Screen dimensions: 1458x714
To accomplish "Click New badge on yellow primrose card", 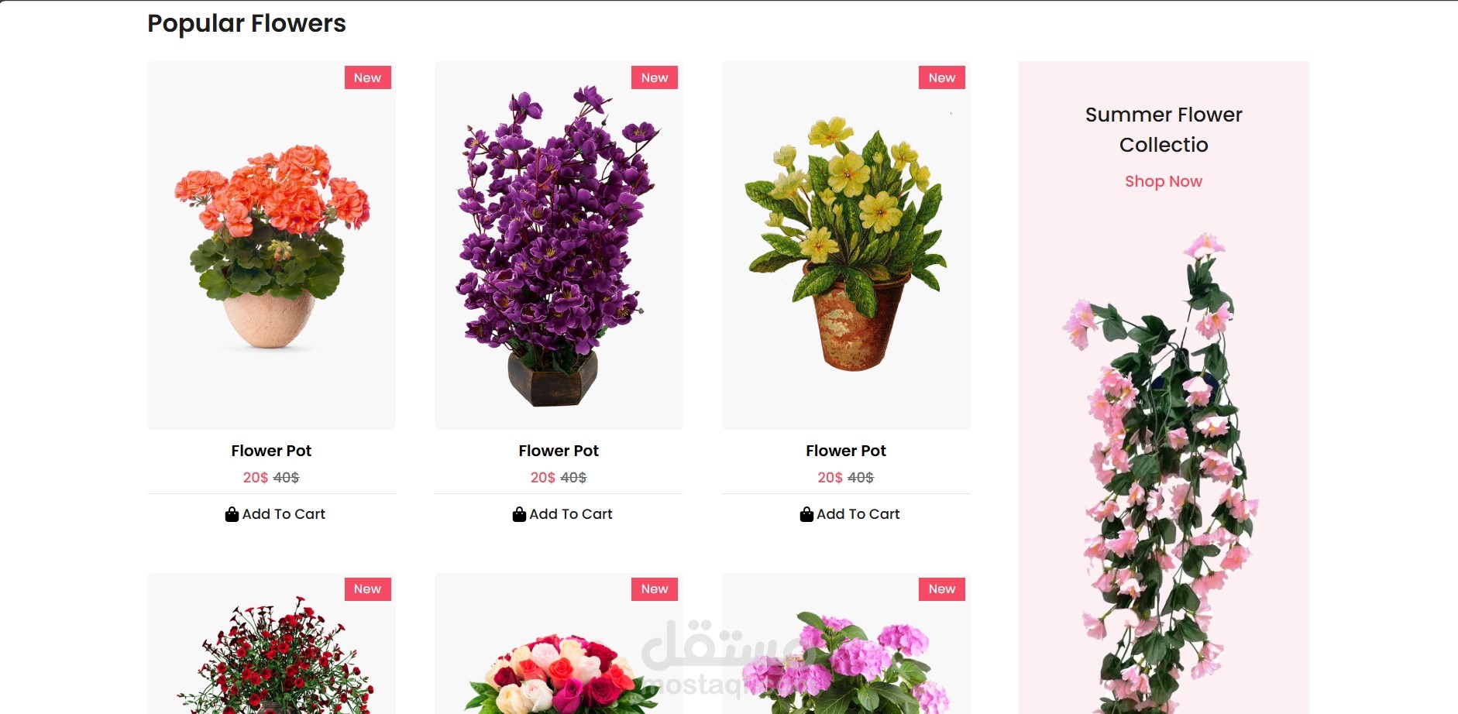I will 942,77.
